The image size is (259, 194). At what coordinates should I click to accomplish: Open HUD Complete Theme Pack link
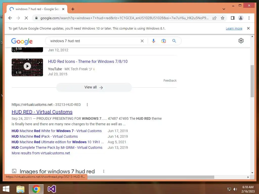57,148
